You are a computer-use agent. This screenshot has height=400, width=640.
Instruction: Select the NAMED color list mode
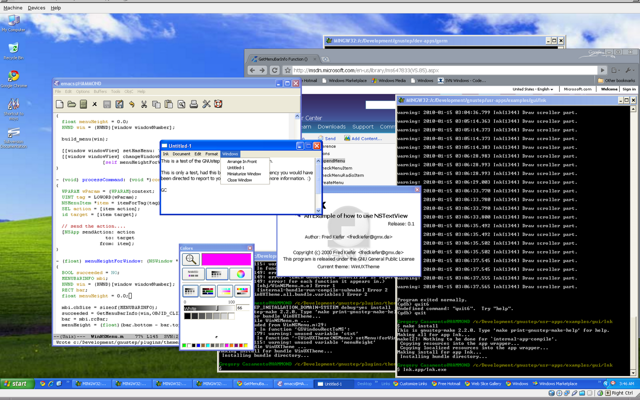point(193,274)
